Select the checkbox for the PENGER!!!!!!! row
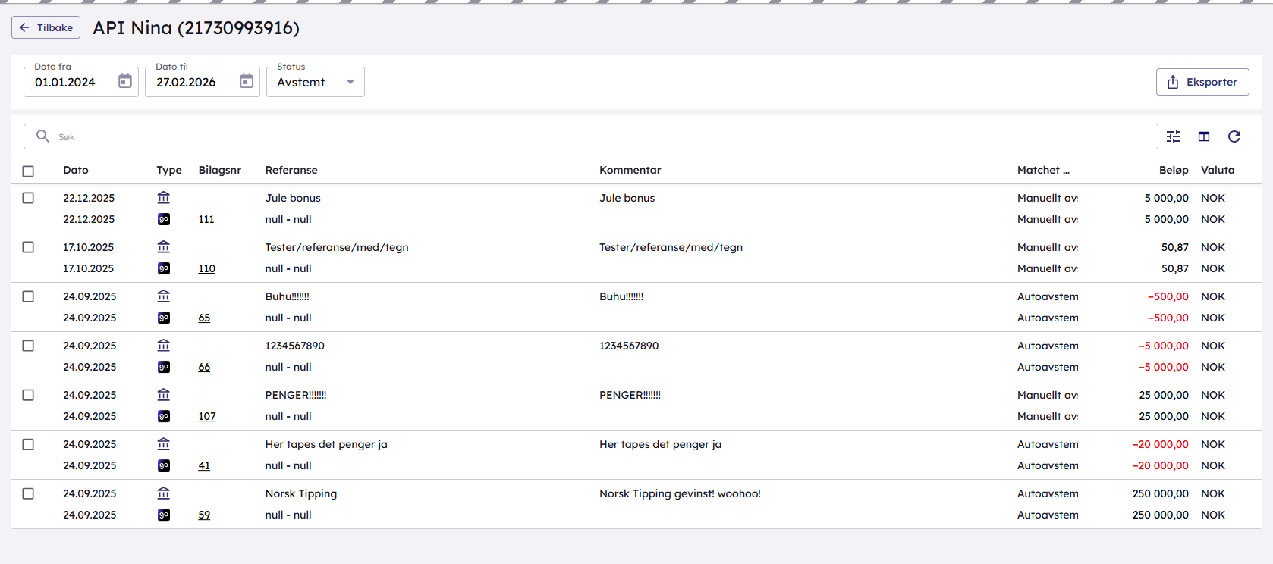This screenshot has height=564, width=1273. (x=28, y=395)
